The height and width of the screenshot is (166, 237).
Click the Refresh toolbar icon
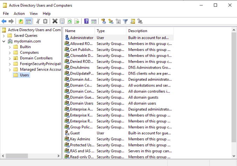[70, 21]
